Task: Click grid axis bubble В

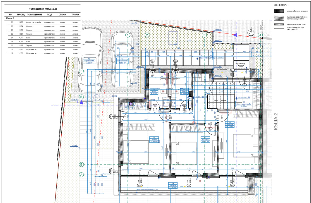Action: (81, 97)
